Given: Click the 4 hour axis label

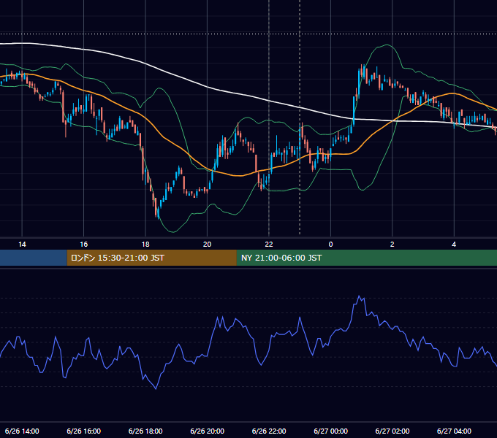Looking at the screenshot, I should click(454, 245).
